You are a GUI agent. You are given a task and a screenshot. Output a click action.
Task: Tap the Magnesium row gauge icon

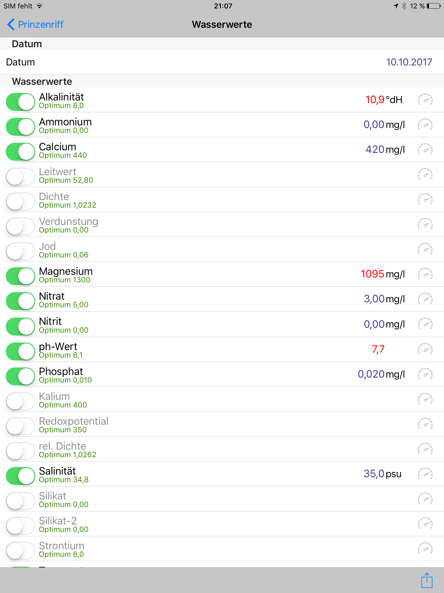pyautogui.click(x=425, y=274)
